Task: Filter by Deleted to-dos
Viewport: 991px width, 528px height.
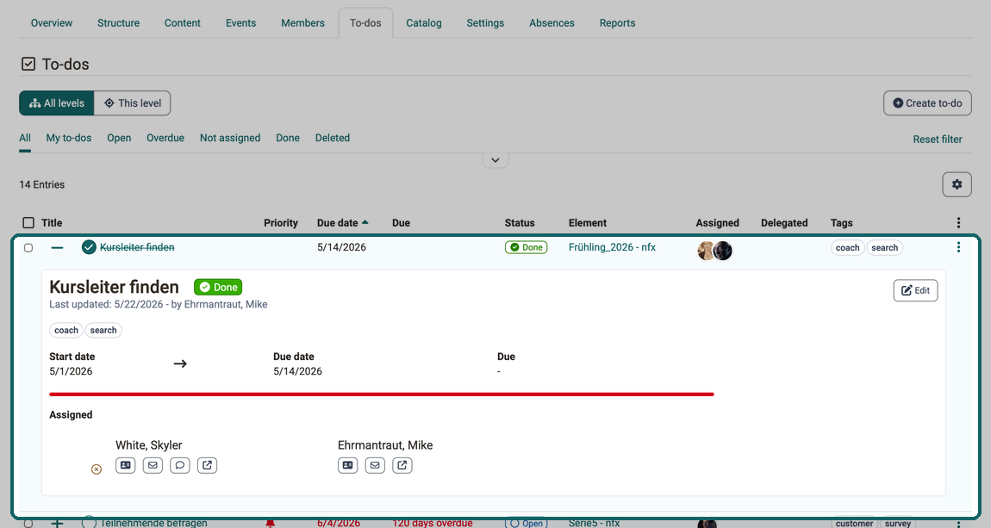Action: click(333, 138)
